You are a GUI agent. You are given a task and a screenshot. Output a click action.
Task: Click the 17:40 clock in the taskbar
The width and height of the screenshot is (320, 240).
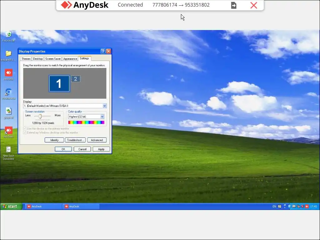[x=313, y=207]
